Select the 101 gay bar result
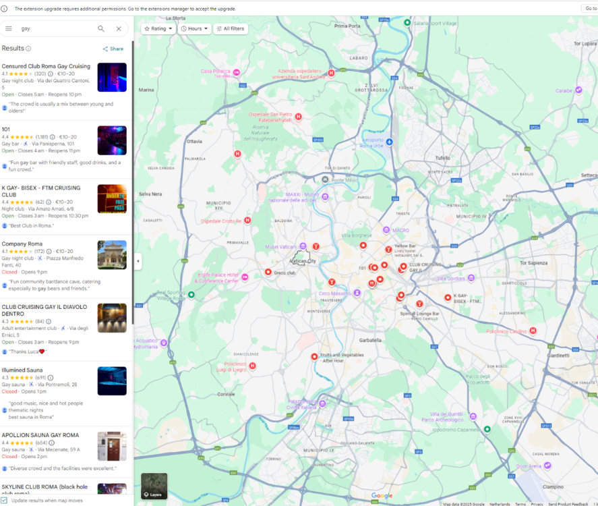The image size is (598, 506). pyautogui.click(x=5, y=130)
